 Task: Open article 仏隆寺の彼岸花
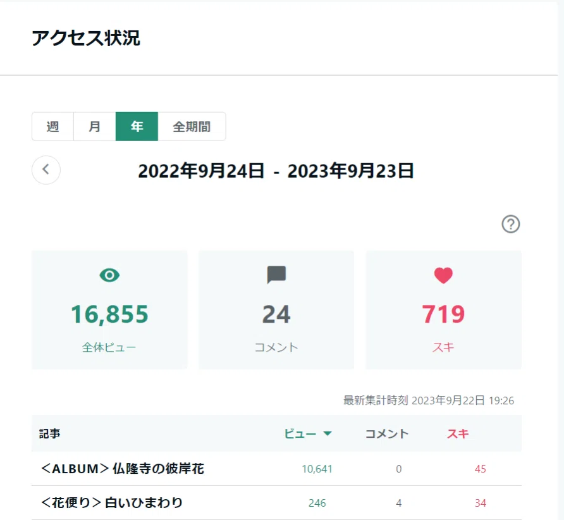tap(123, 469)
